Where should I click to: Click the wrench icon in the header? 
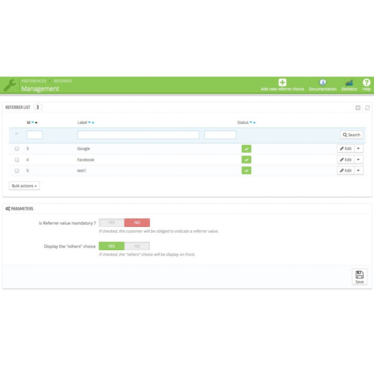click(x=10, y=85)
